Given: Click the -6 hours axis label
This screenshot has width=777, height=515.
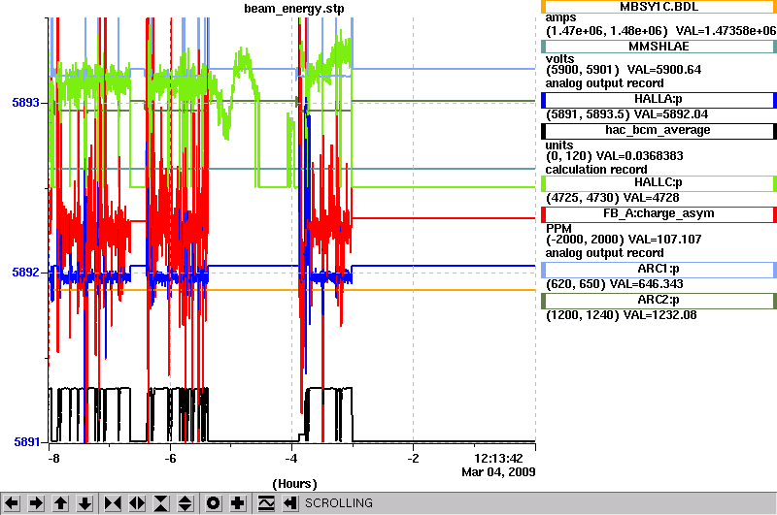Looking at the screenshot, I should [170, 458].
